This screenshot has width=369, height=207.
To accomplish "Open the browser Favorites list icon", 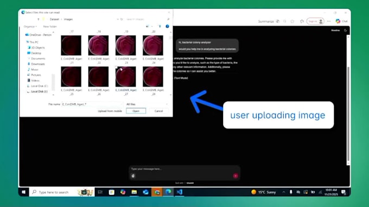I will click(302, 21).
